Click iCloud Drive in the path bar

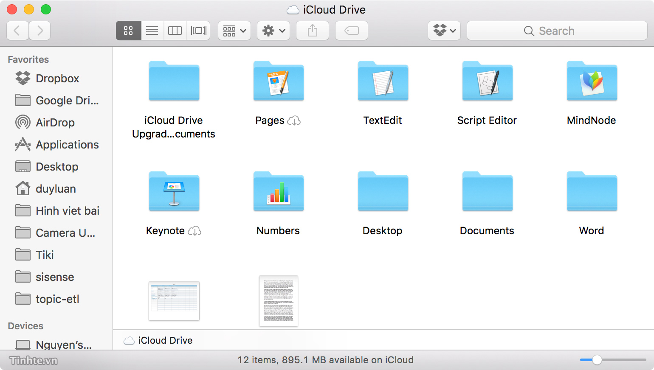pyautogui.click(x=158, y=340)
